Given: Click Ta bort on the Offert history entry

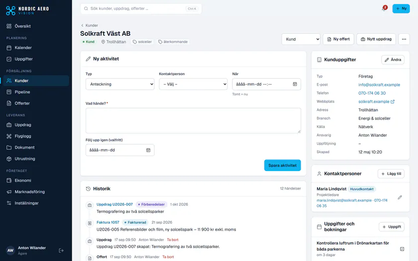Looking at the screenshot, I should pos(168,257).
